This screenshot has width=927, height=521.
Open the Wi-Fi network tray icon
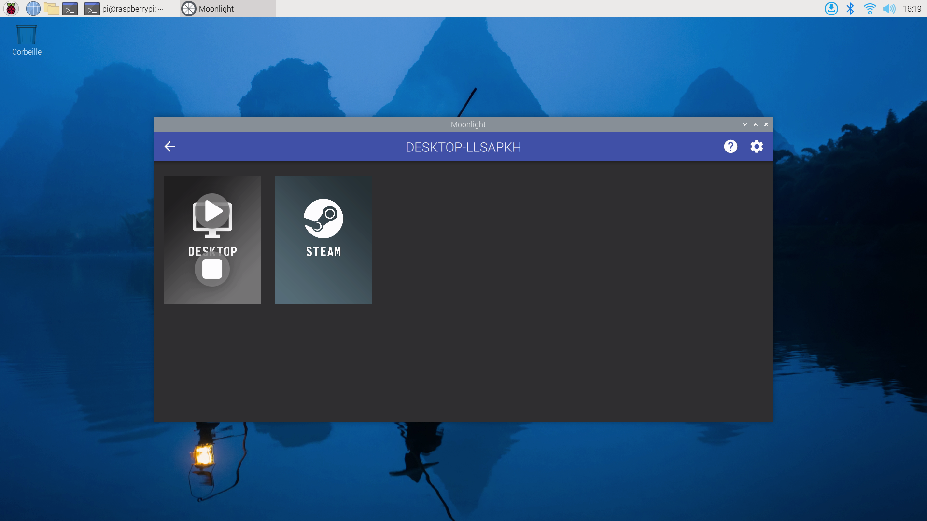870,8
